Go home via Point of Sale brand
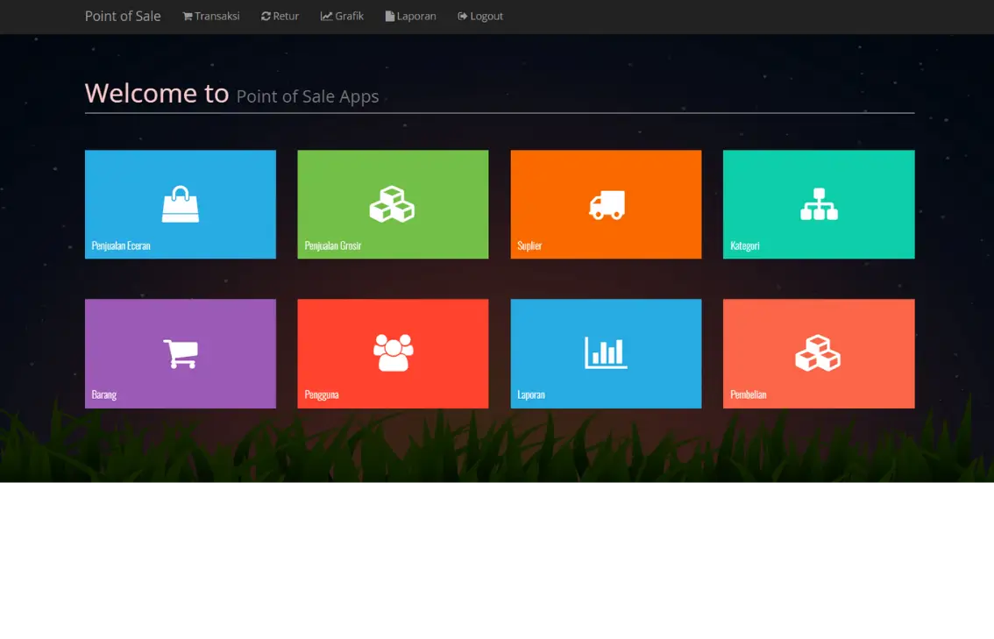 pyautogui.click(x=123, y=16)
